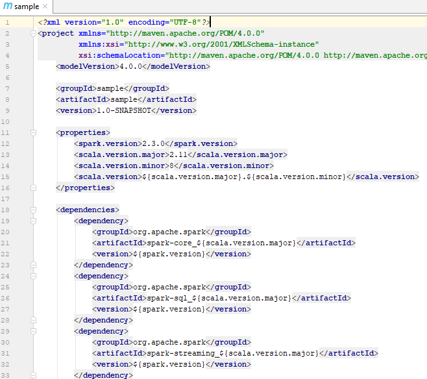Collapse the dependency starting on line 24
This screenshot has width=427, height=379.
point(33,276)
